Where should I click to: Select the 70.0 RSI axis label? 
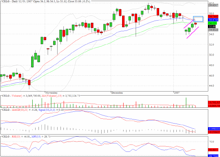pos(211,142)
